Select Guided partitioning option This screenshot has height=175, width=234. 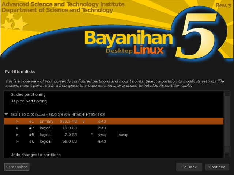(x=28, y=94)
